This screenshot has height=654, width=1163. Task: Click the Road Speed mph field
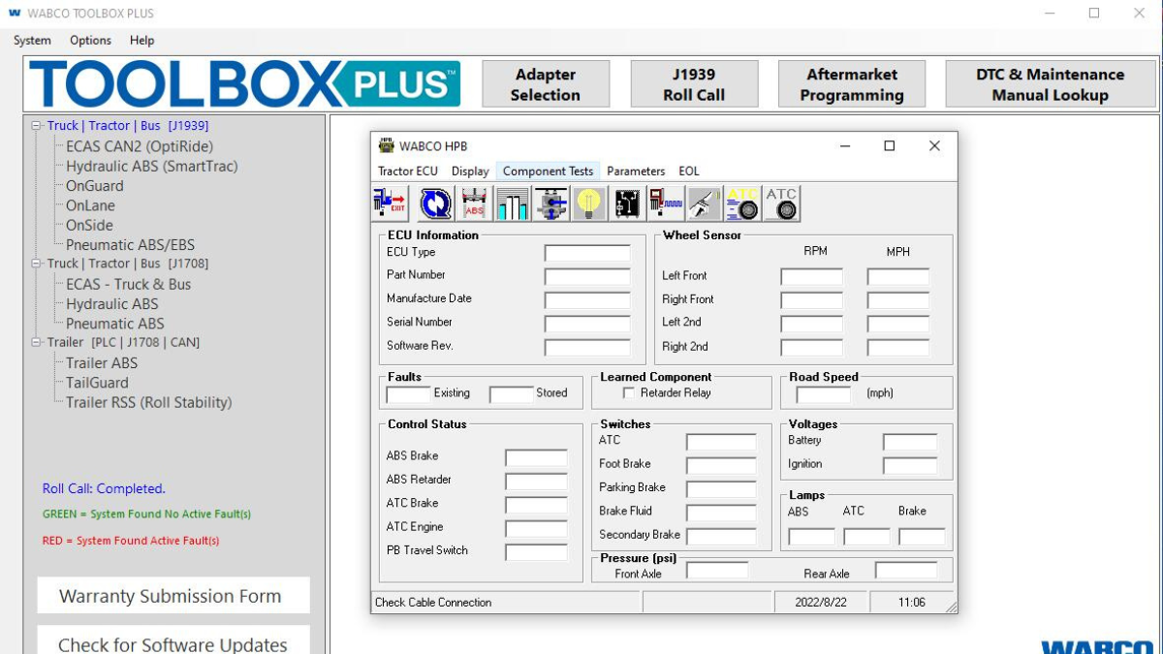(824, 394)
